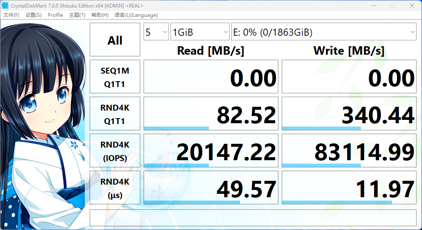Image resolution: width=422 pixels, height=230 pixels.
Task: Expand the test count dropdown showing 5
Action: (156, 32)
